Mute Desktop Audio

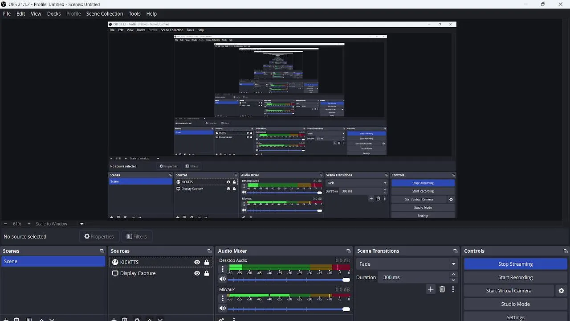coord(223,279)
